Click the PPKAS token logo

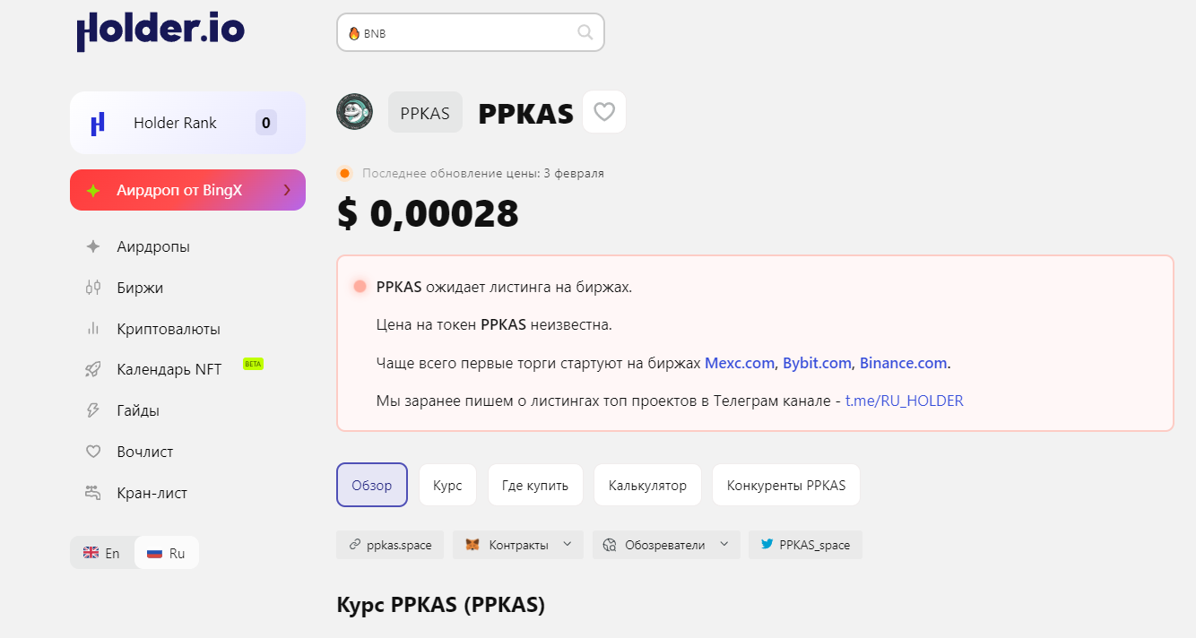[x=354, y=112]
